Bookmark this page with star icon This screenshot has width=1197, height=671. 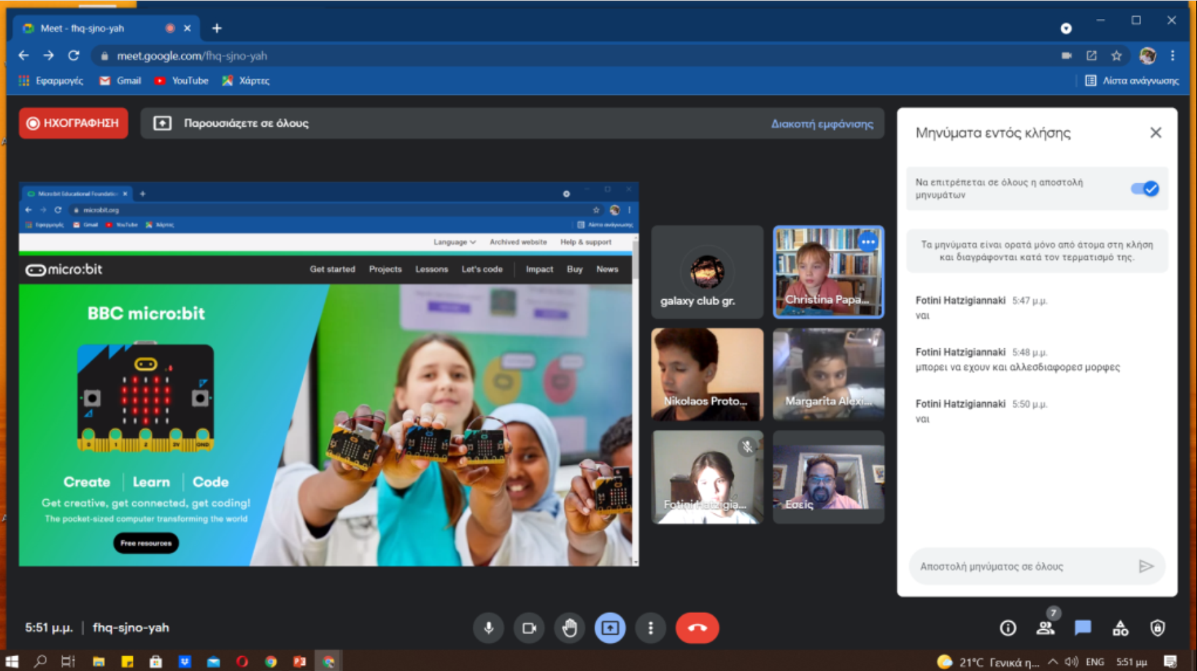tap(1117, 56)
